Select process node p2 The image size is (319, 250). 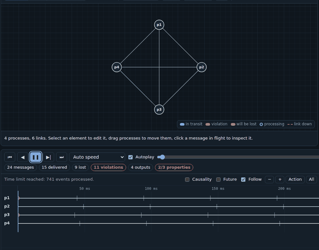tap(202, 67)
